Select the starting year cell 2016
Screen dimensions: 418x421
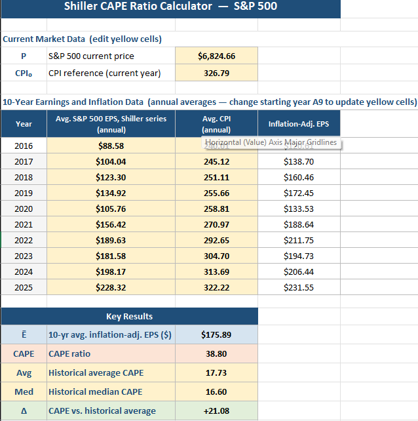coord(24,146)
